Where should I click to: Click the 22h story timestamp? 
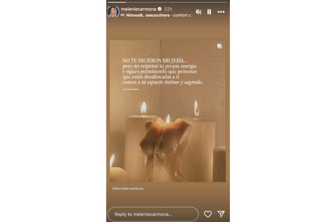168,9
